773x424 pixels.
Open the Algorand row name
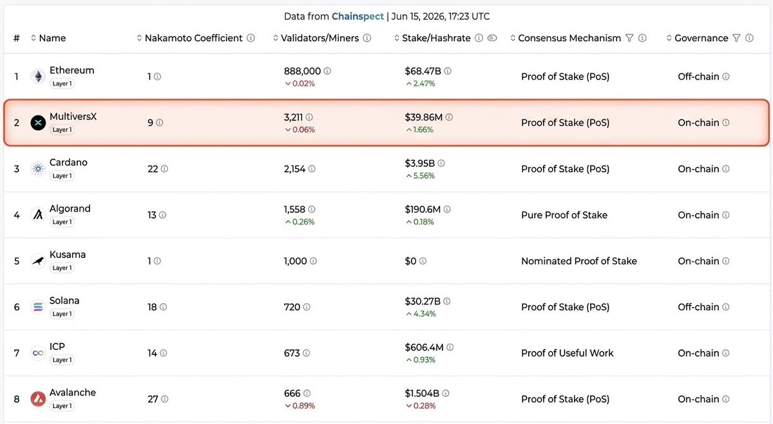pos(70,208)
